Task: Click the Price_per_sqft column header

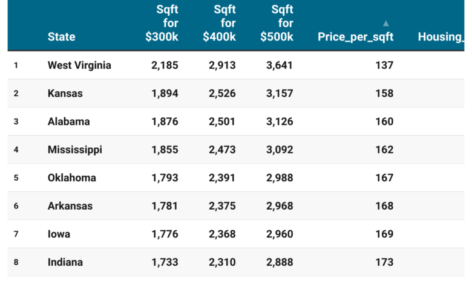Action: (356, 37)
